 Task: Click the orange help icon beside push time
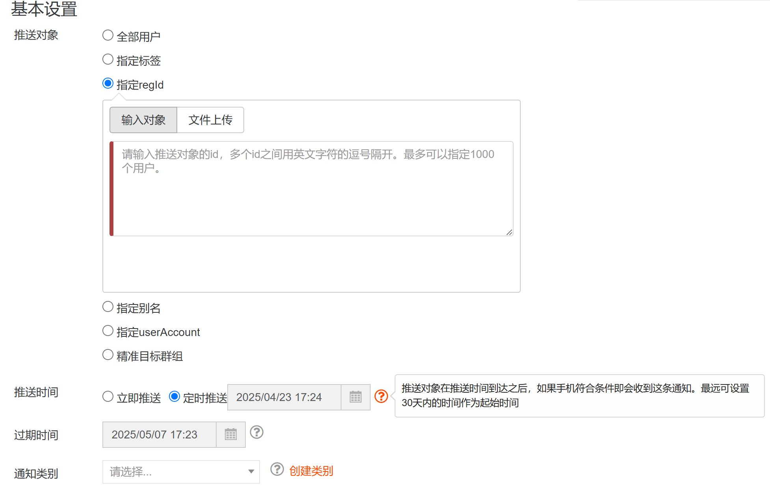coord(381,396)
